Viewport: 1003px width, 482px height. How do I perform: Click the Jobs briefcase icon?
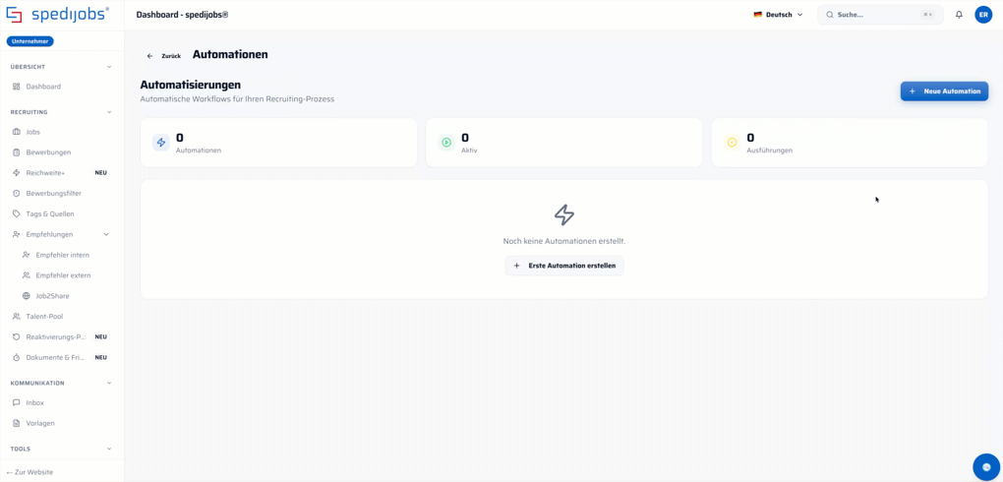pos(17,132)
